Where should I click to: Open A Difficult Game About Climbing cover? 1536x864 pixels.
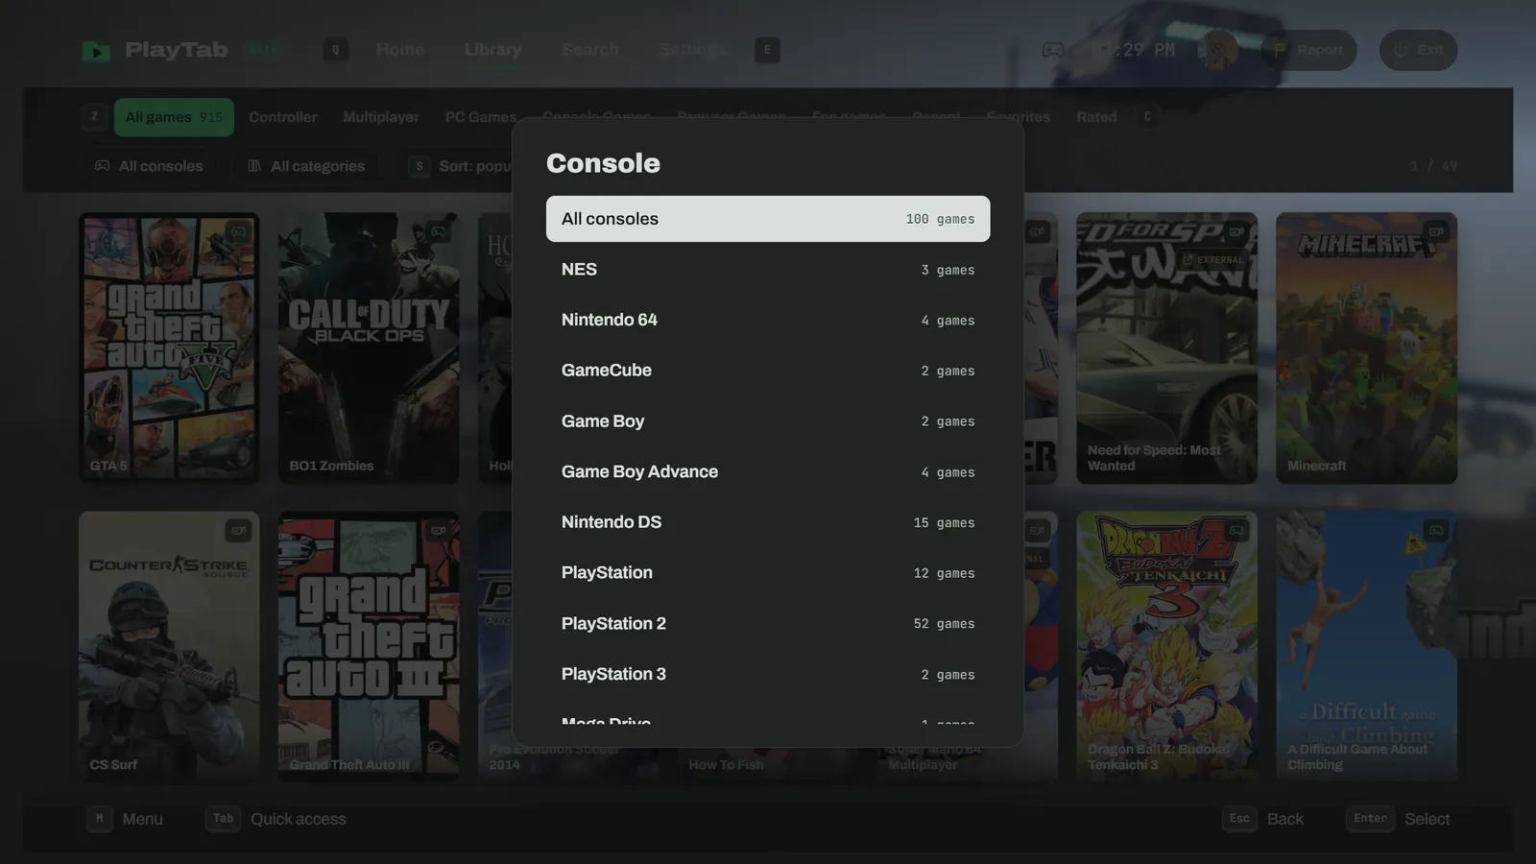point(1367,646)
